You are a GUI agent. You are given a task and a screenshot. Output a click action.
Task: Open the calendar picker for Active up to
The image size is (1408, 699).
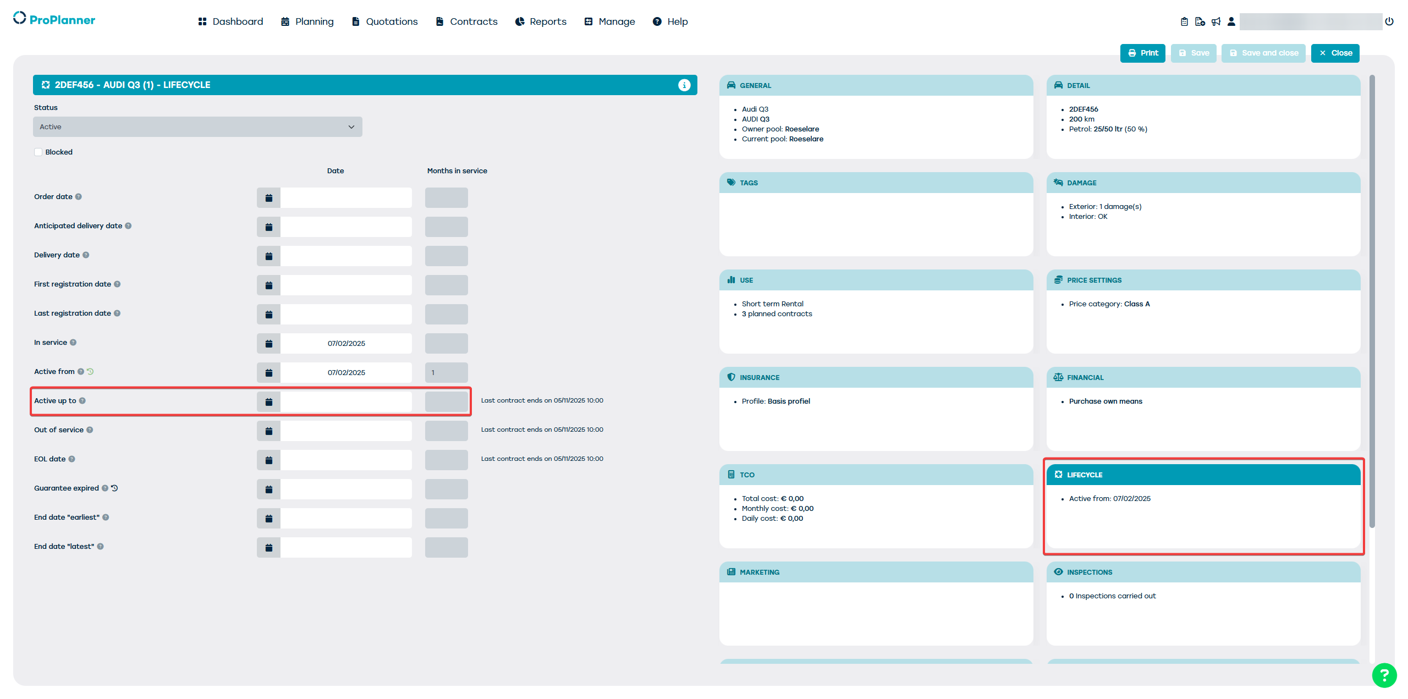pos(268,402)
